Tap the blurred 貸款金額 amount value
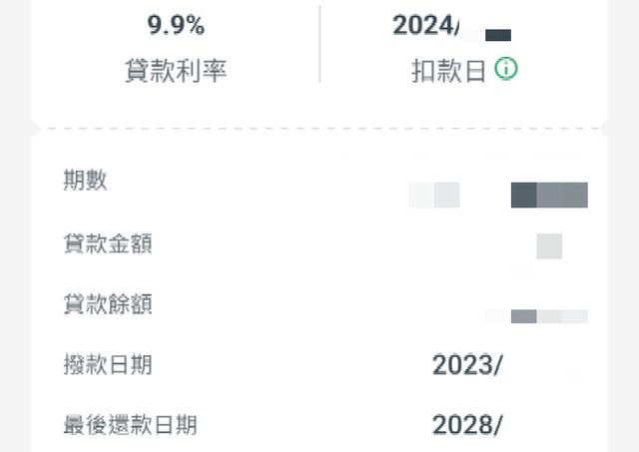The height and width of the screenshot is (452, 639). pos(548,245)
